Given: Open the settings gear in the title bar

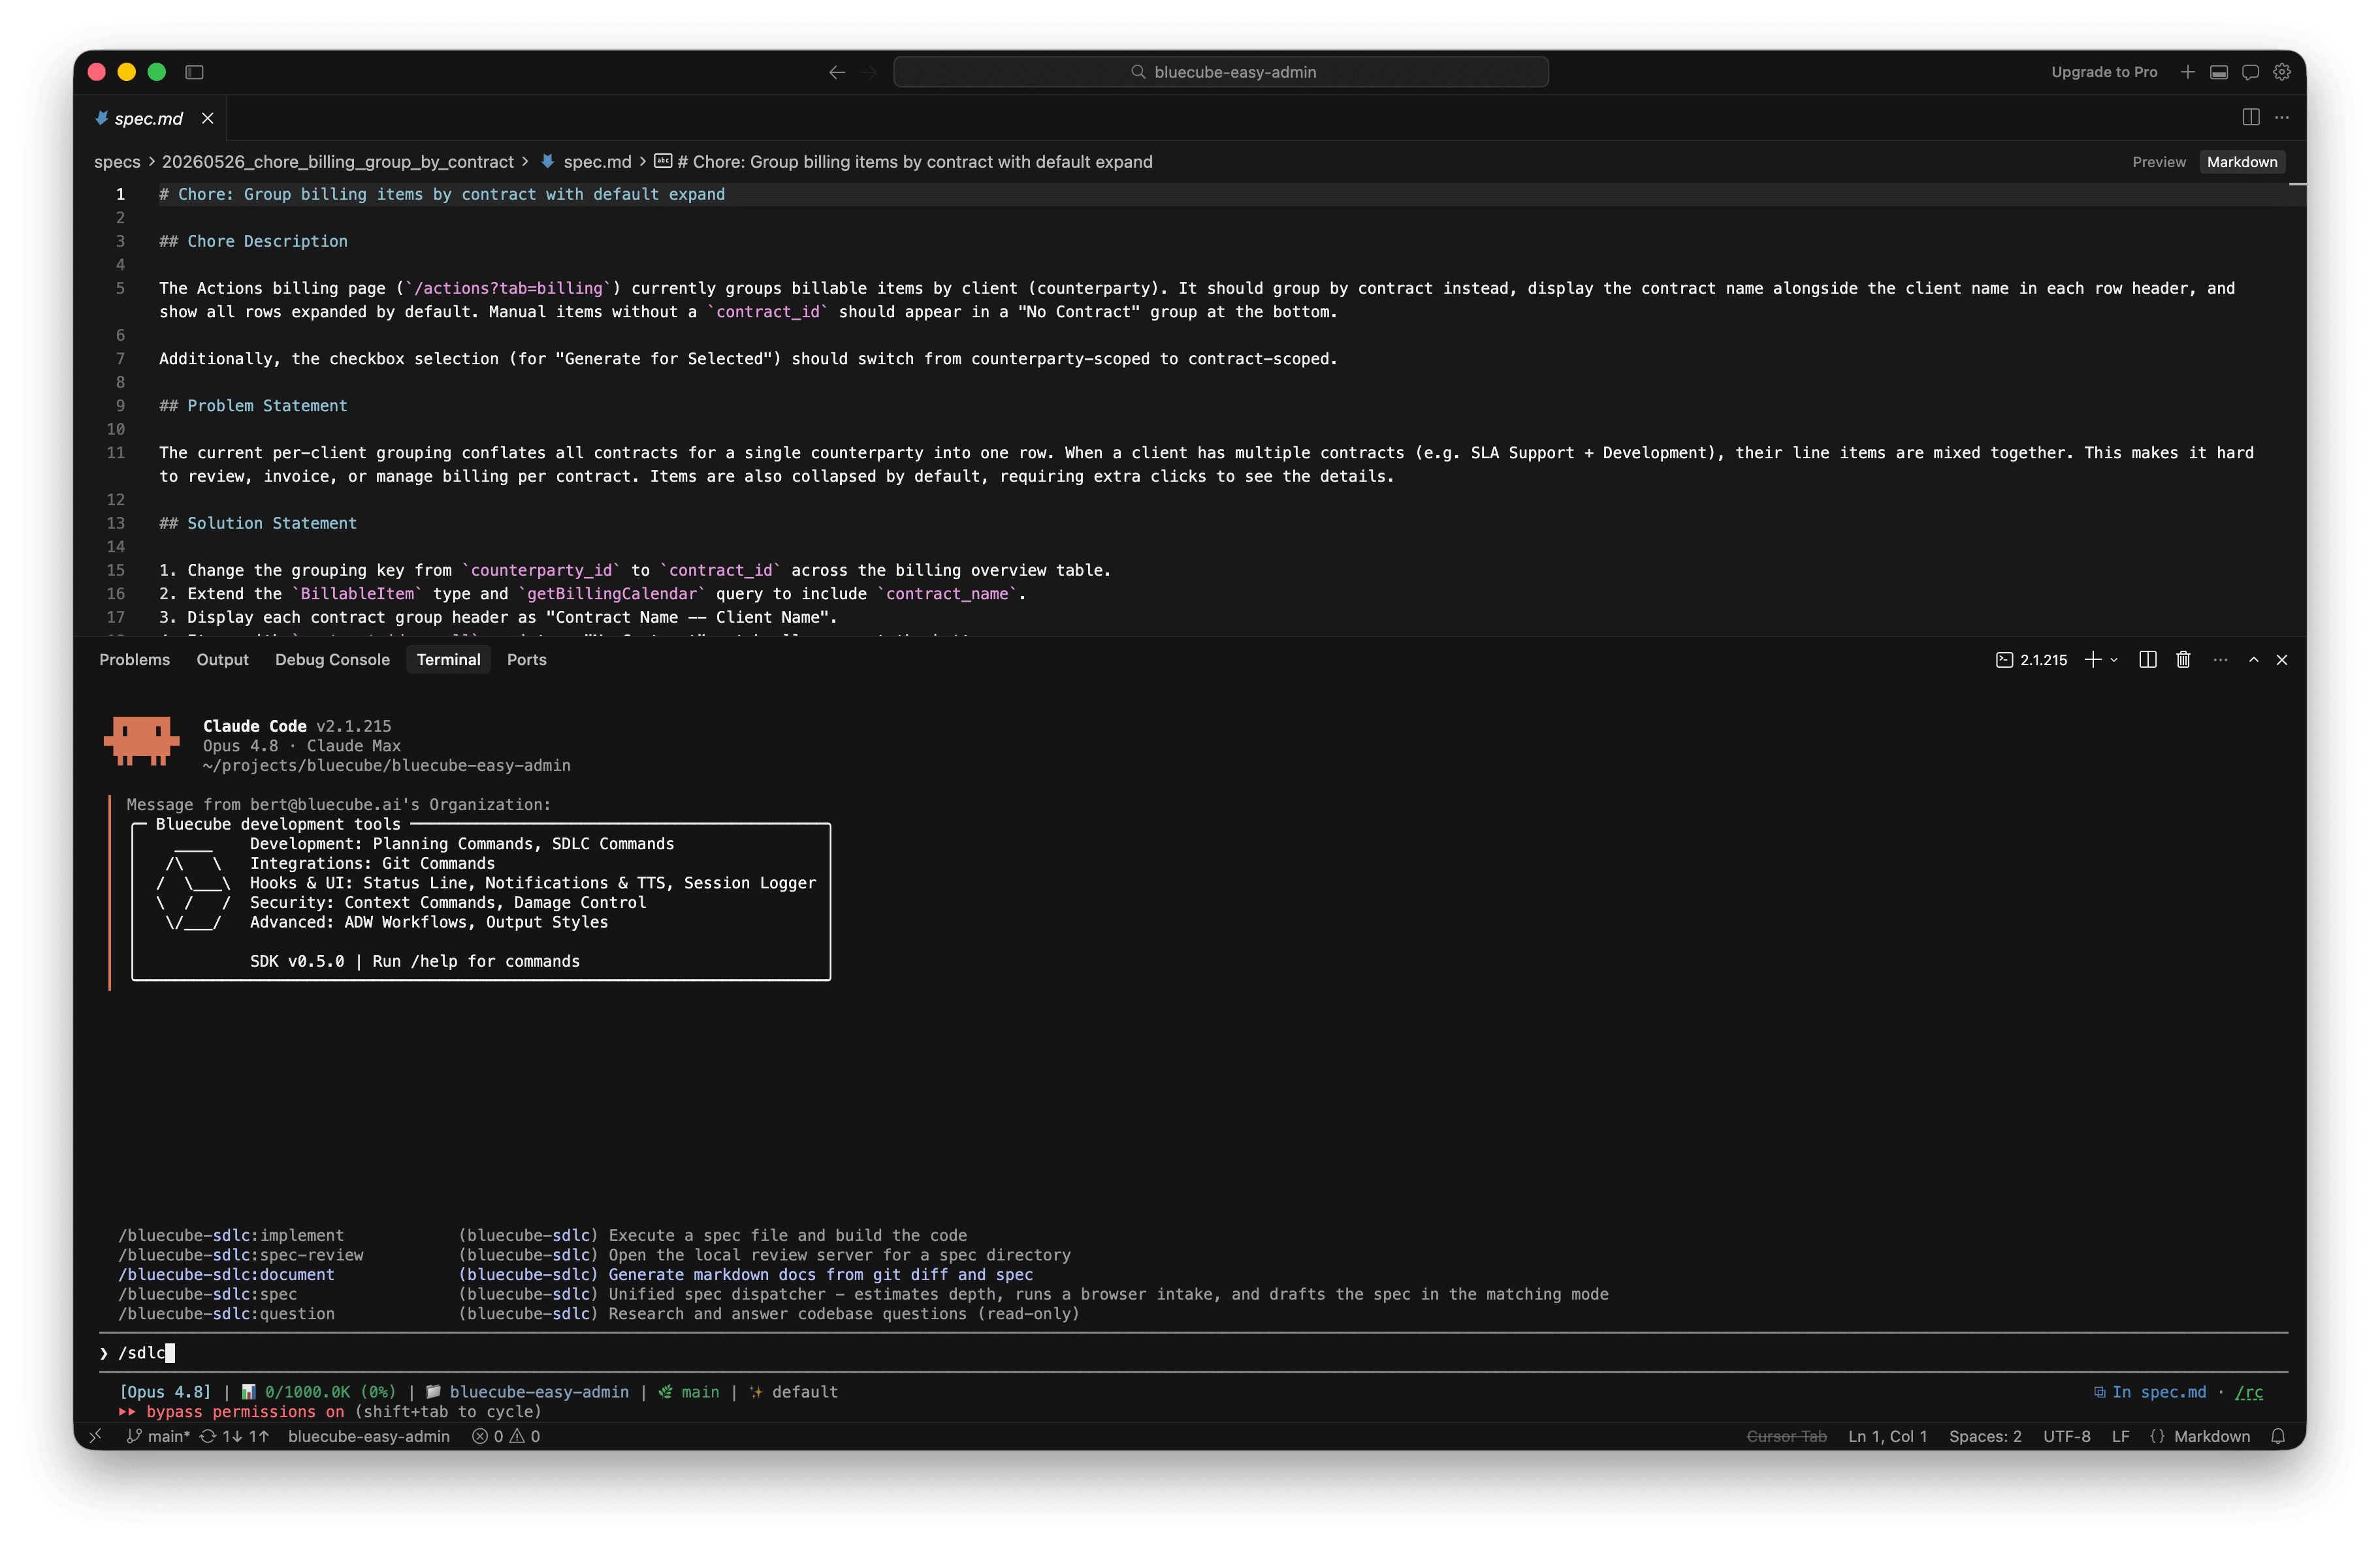Looking at the screenshot, I should pos(2282,72).
